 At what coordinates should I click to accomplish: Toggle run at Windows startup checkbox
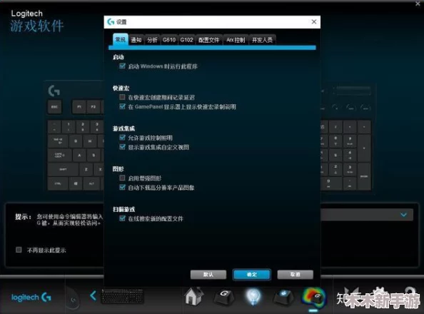pyautogui.click(x=122, y=66)
